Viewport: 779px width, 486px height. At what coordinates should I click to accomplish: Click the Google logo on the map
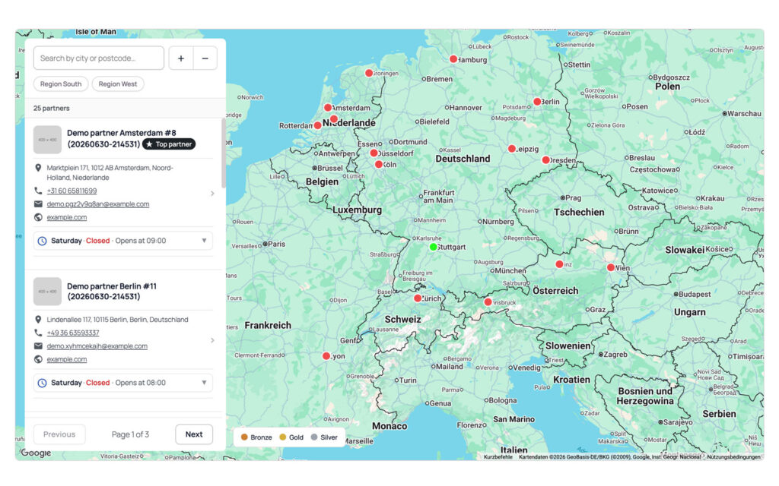point(36,453)
